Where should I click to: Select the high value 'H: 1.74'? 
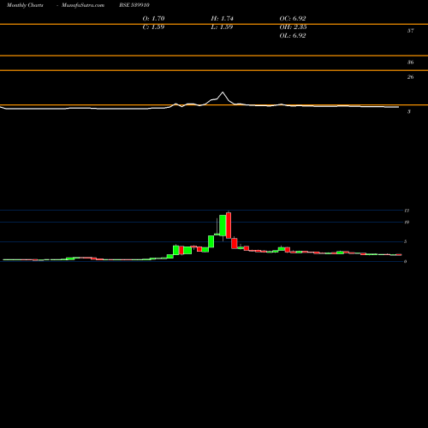222,19
